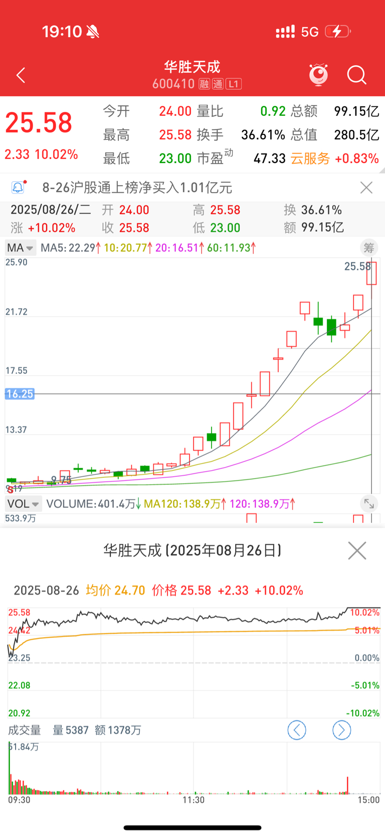Tap the 量比 0.92 value
The width and height of the screenshot is (385, 838).
tap(273, 111)
